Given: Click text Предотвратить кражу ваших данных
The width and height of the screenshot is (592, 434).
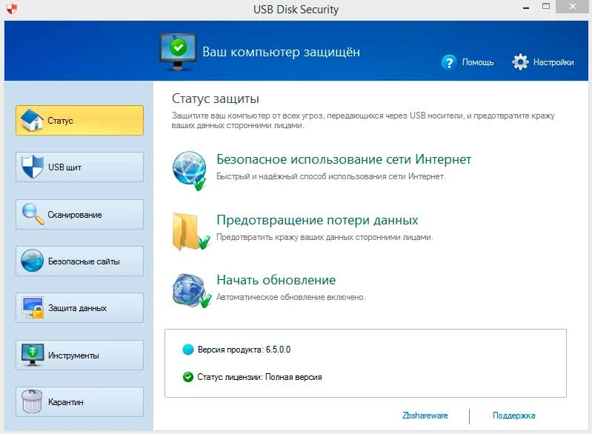Looking at the screenshot, I should click(x=325, y=238).
